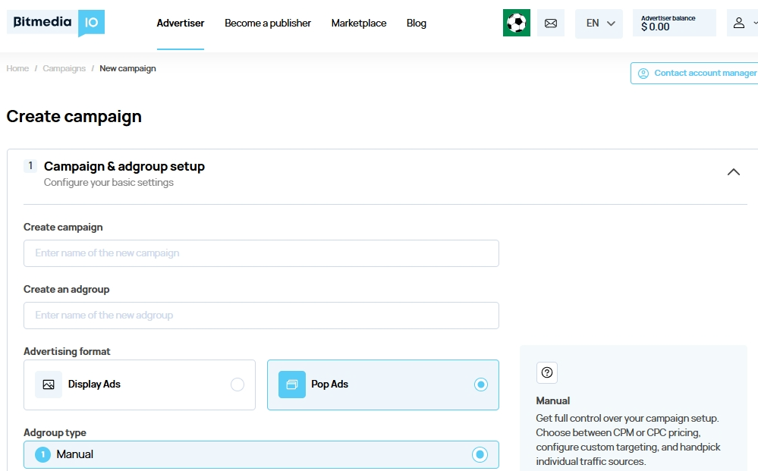Open the EN language dropdown
Image resolution: width=758 pixels, height=471 pixels.
(x=599, y=23)
